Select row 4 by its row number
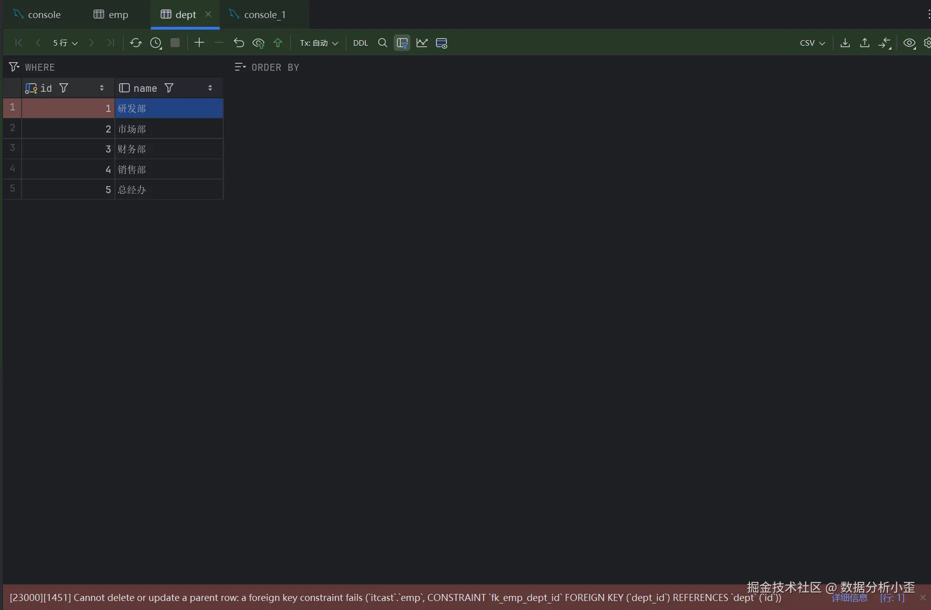Viewport: 931px width, 610px height. click(13, 169)
